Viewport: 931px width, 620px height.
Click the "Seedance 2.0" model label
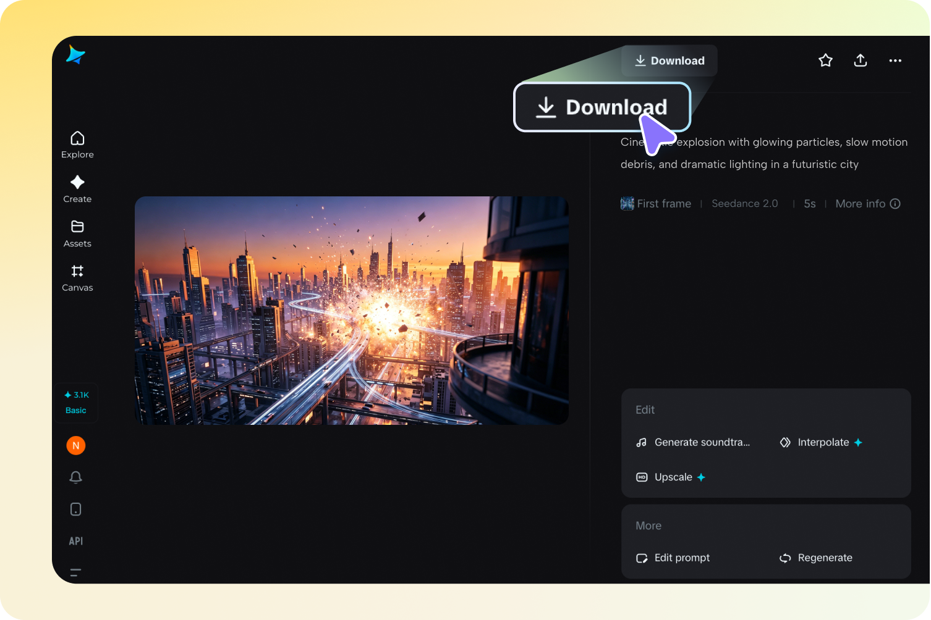745,204
